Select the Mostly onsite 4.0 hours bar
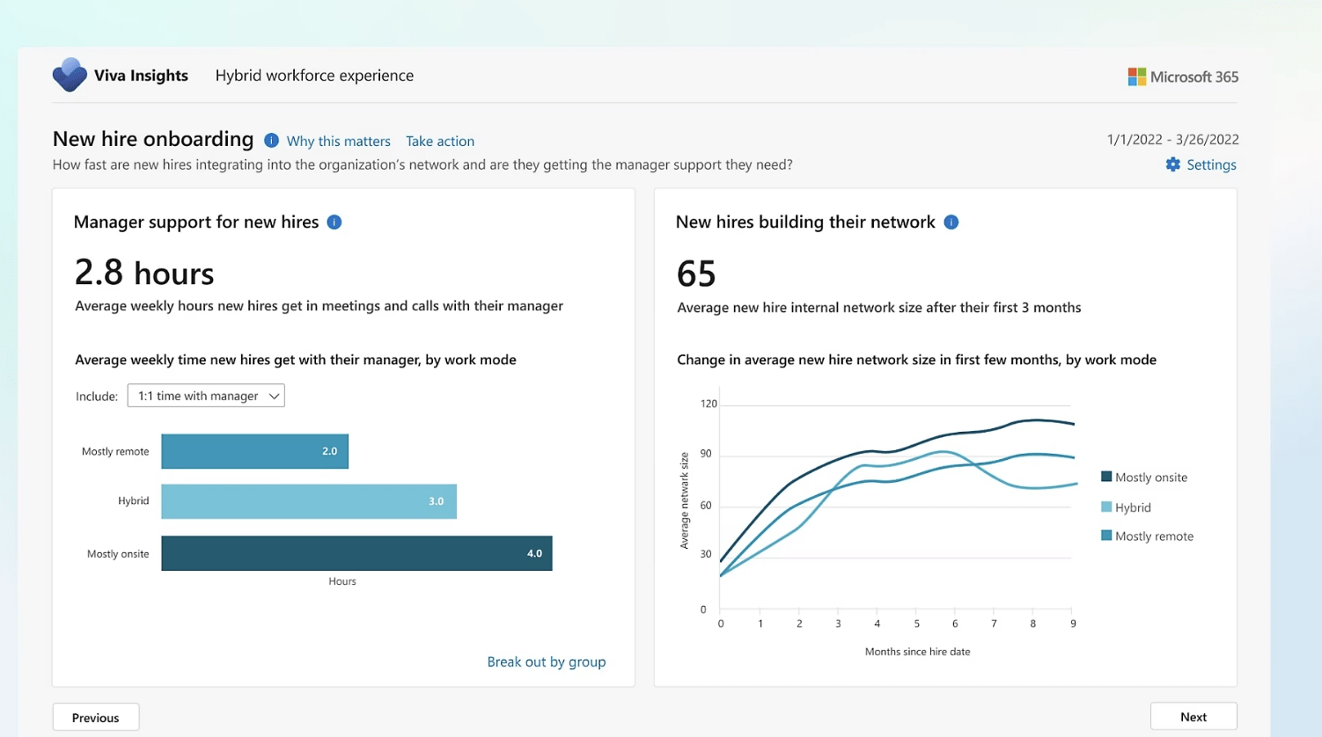 (356, 553)
